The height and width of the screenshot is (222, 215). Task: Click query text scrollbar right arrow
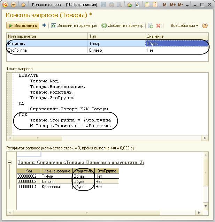click(x=205, y=138)
